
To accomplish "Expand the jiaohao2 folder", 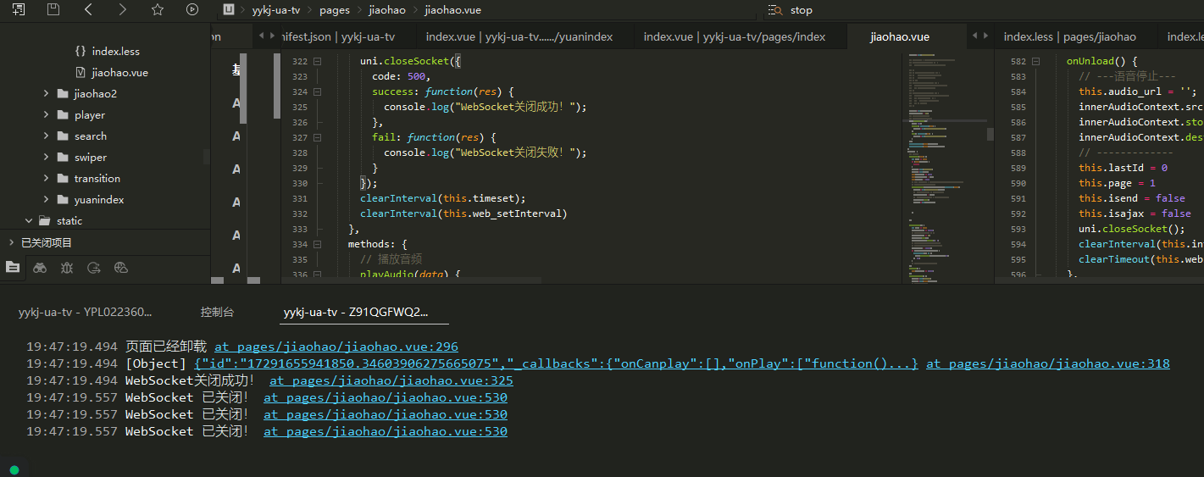I will (x=46, y=94).
